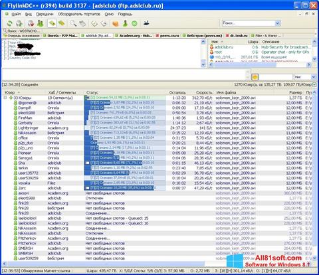Image resolution: width=319 pixels, height=275 pixels.
Task: Open search with the magnifier toolbar icon
Action: click(x=73, y=23)
